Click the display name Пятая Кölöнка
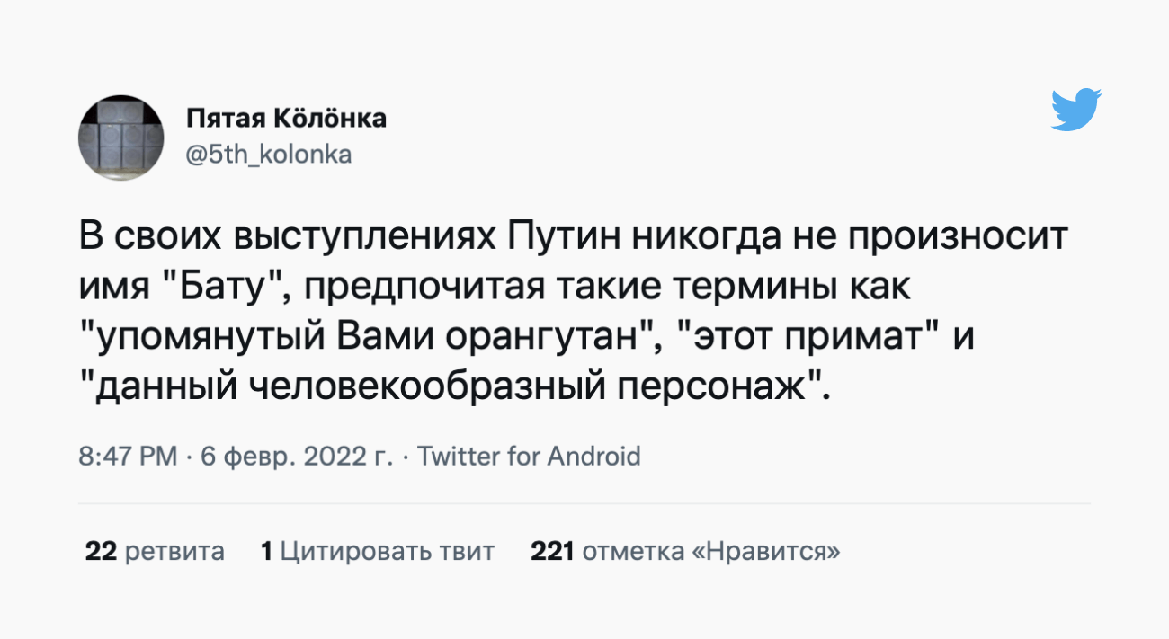 tap(286, 119)
